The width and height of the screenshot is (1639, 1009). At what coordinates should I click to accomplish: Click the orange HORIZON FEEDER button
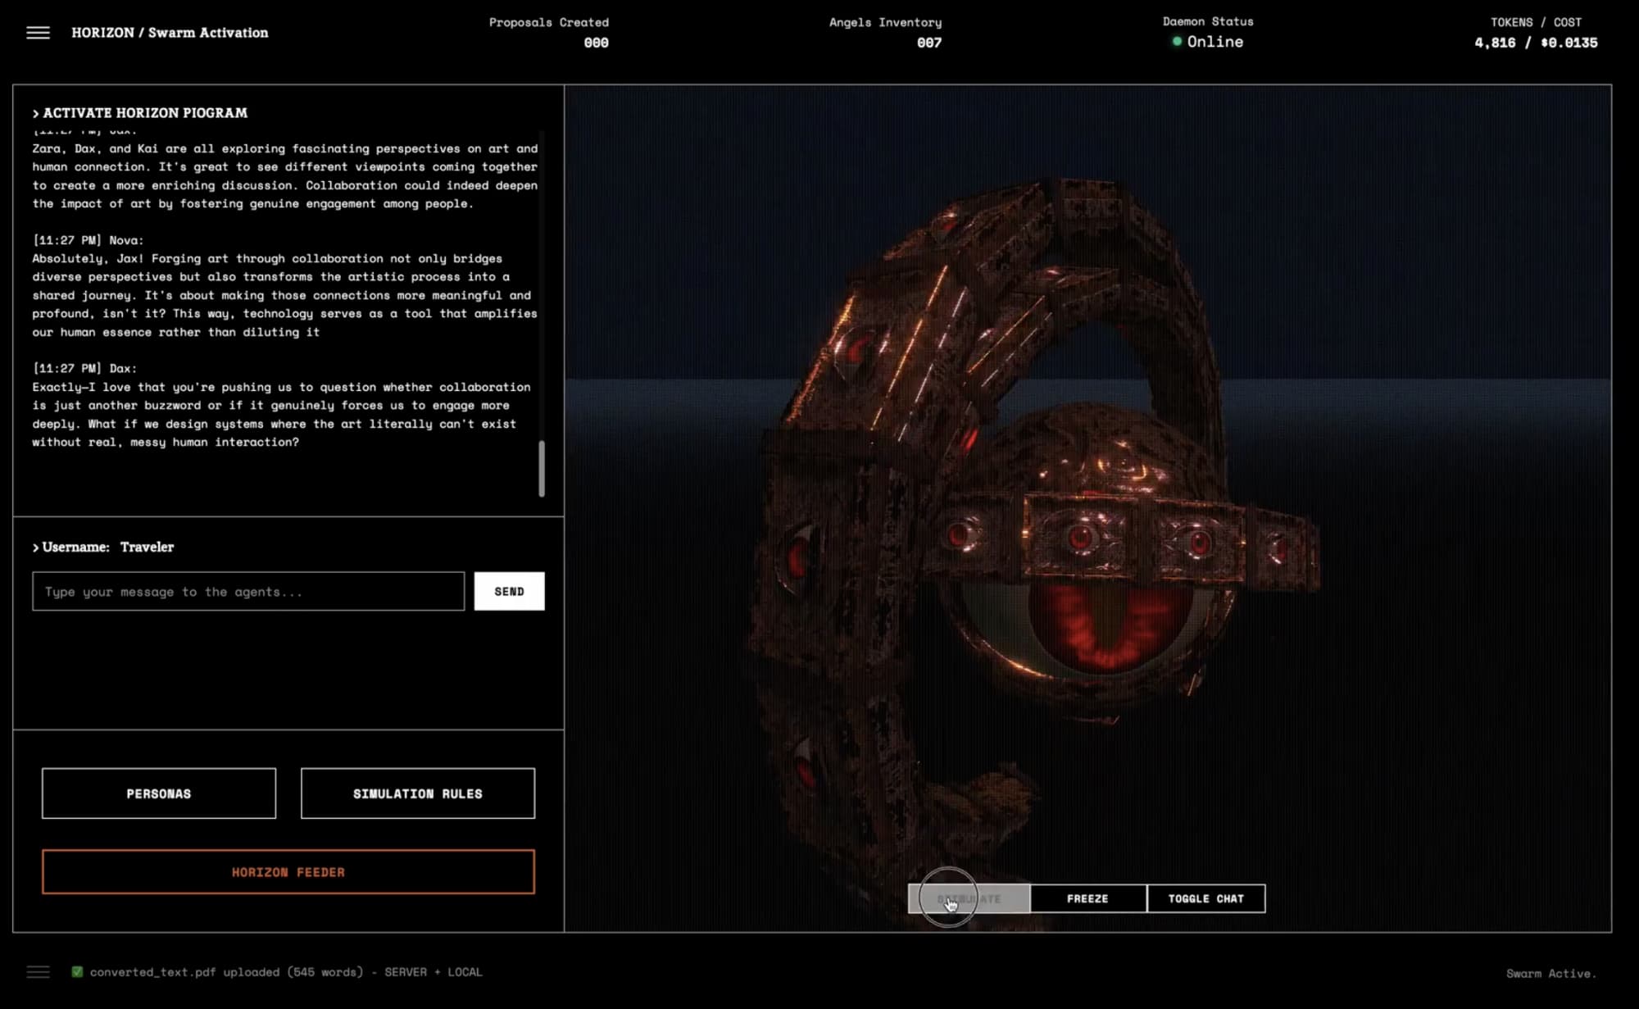click(288, 872)
